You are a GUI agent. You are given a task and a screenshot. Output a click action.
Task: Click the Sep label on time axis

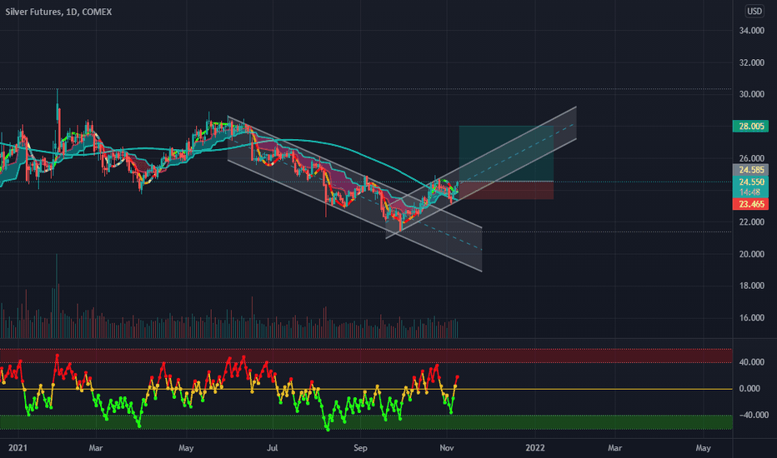[360, 448]
